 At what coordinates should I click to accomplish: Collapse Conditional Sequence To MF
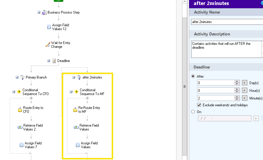(71, 92)
